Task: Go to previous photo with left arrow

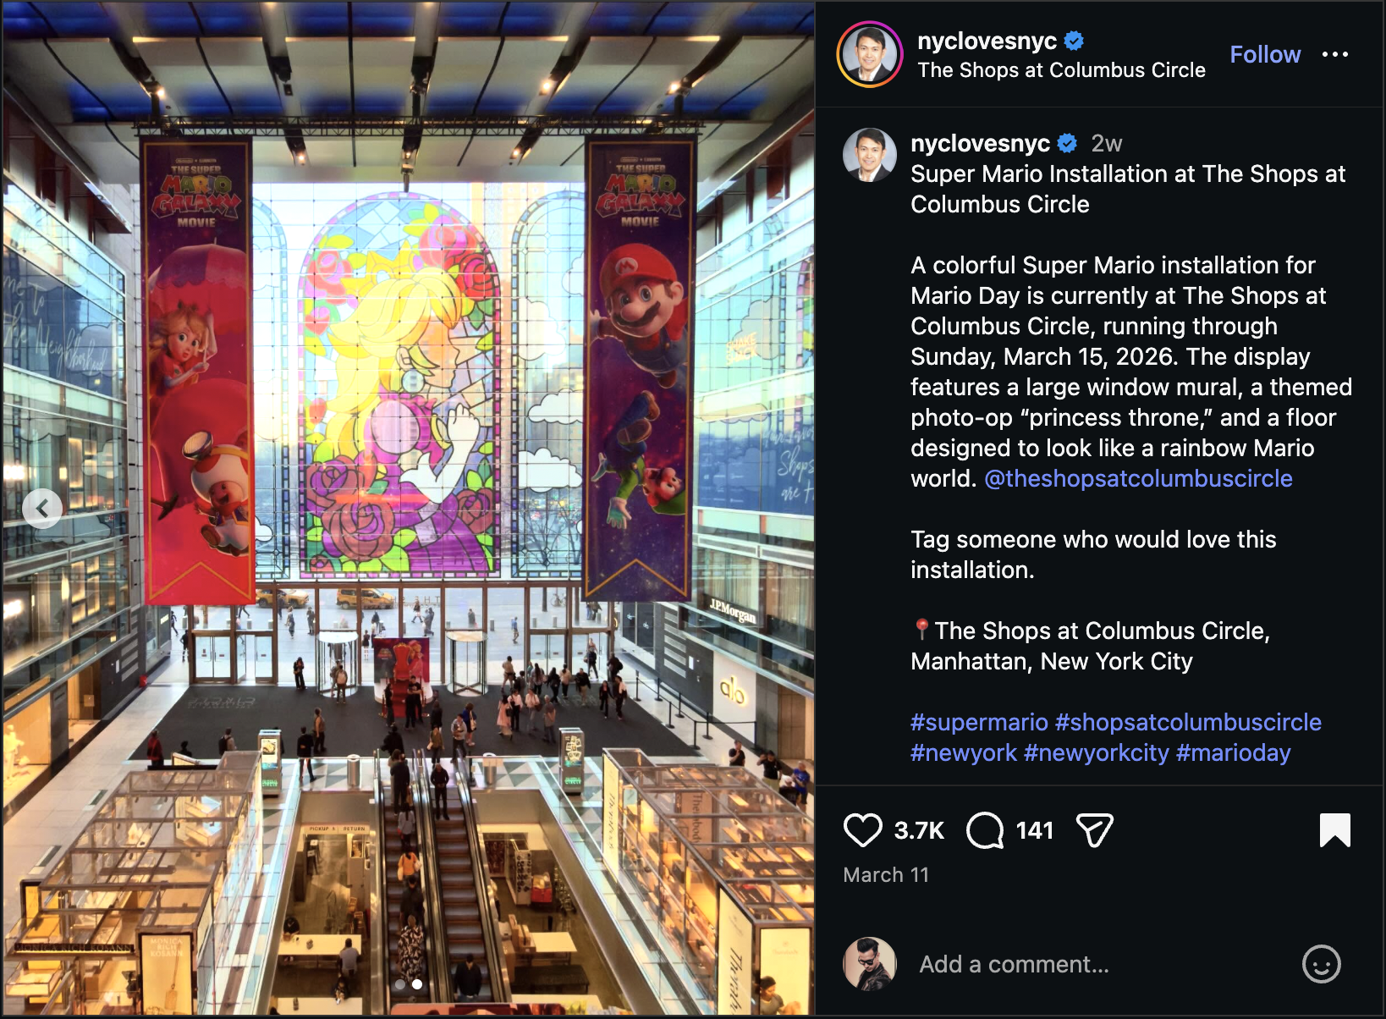Action: point(41,509)
